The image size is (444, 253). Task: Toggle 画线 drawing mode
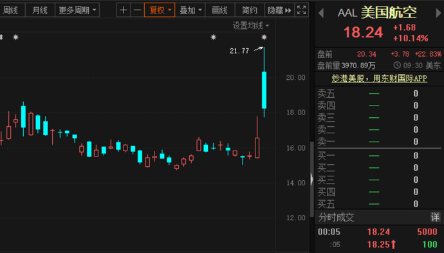[x=219, y=10]
